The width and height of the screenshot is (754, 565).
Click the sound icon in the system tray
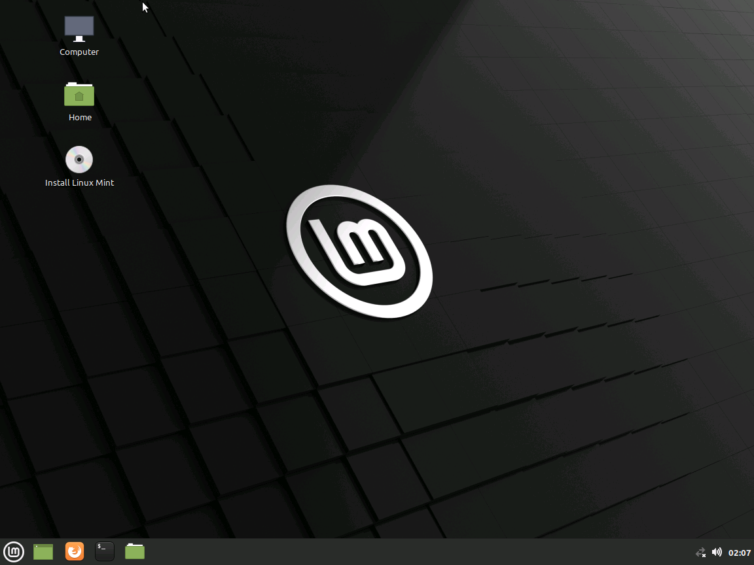(x=717, y=551)
